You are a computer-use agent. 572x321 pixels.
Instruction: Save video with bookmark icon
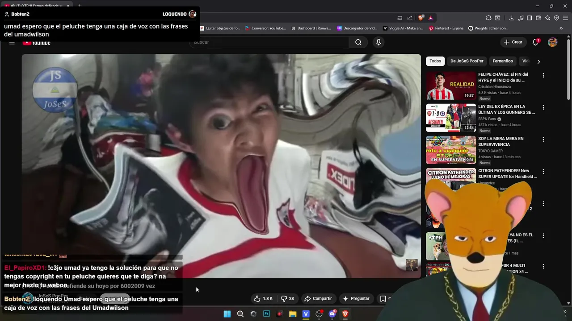click(x=383, y=299)
